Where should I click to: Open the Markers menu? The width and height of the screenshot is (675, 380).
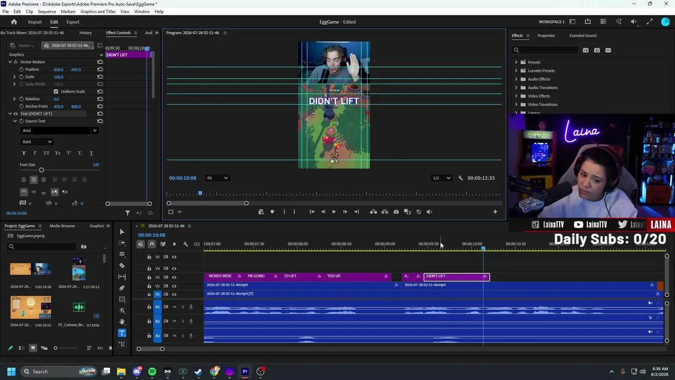tap(68, 12)
